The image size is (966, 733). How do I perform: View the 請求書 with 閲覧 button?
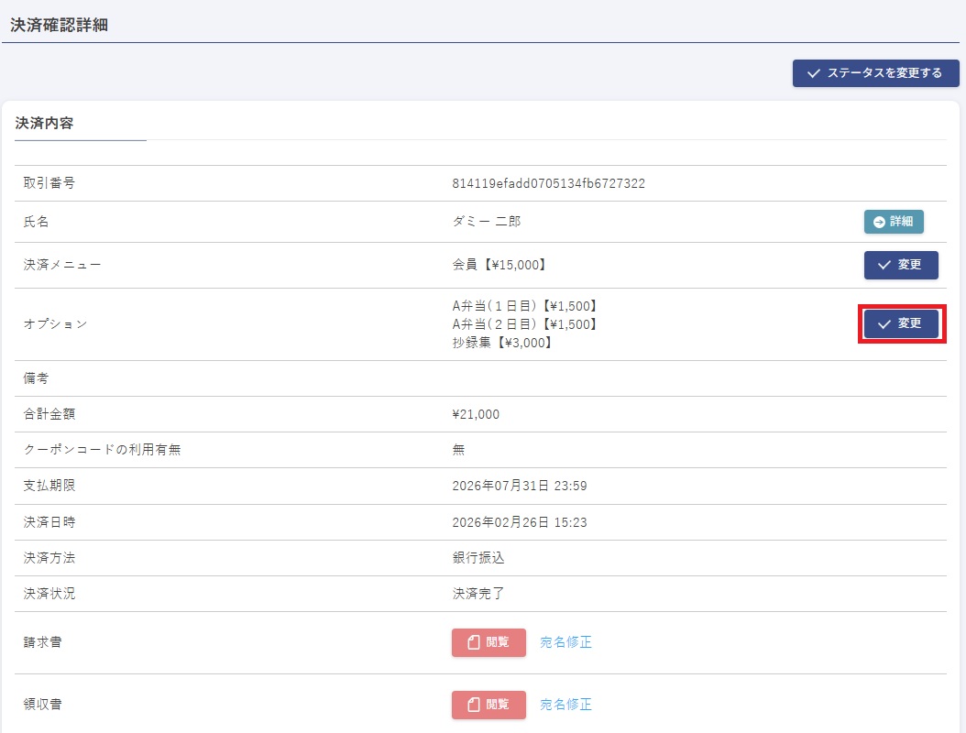point(488,642)
